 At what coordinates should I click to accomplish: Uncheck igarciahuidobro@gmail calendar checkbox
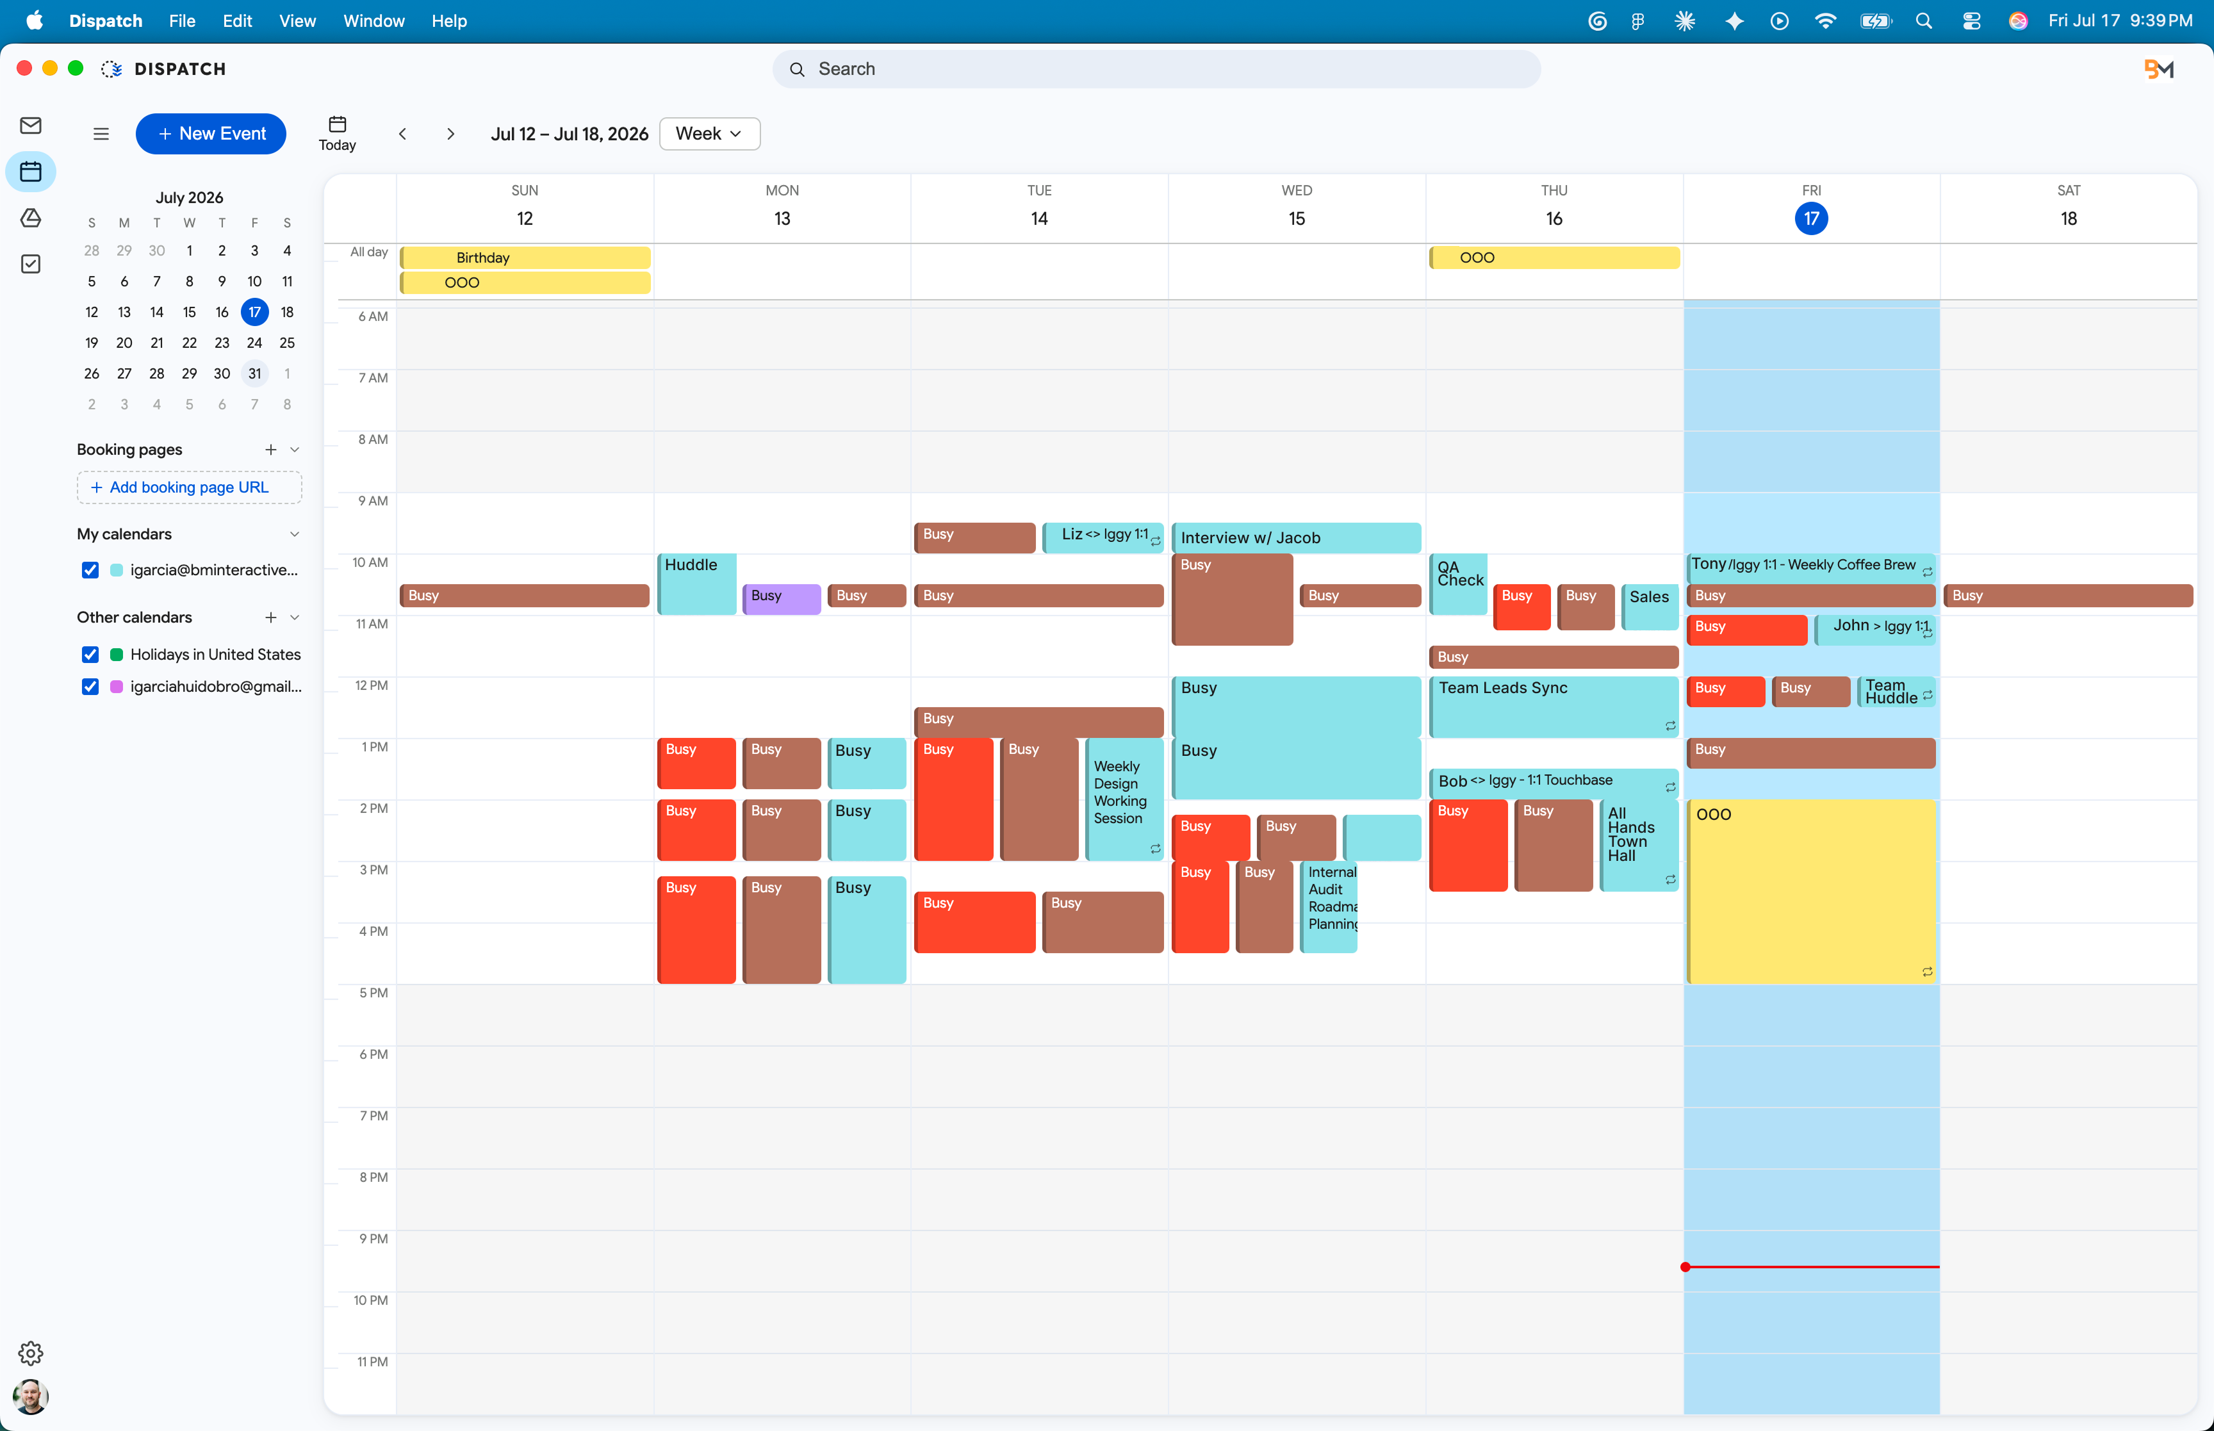click(90, 687)
